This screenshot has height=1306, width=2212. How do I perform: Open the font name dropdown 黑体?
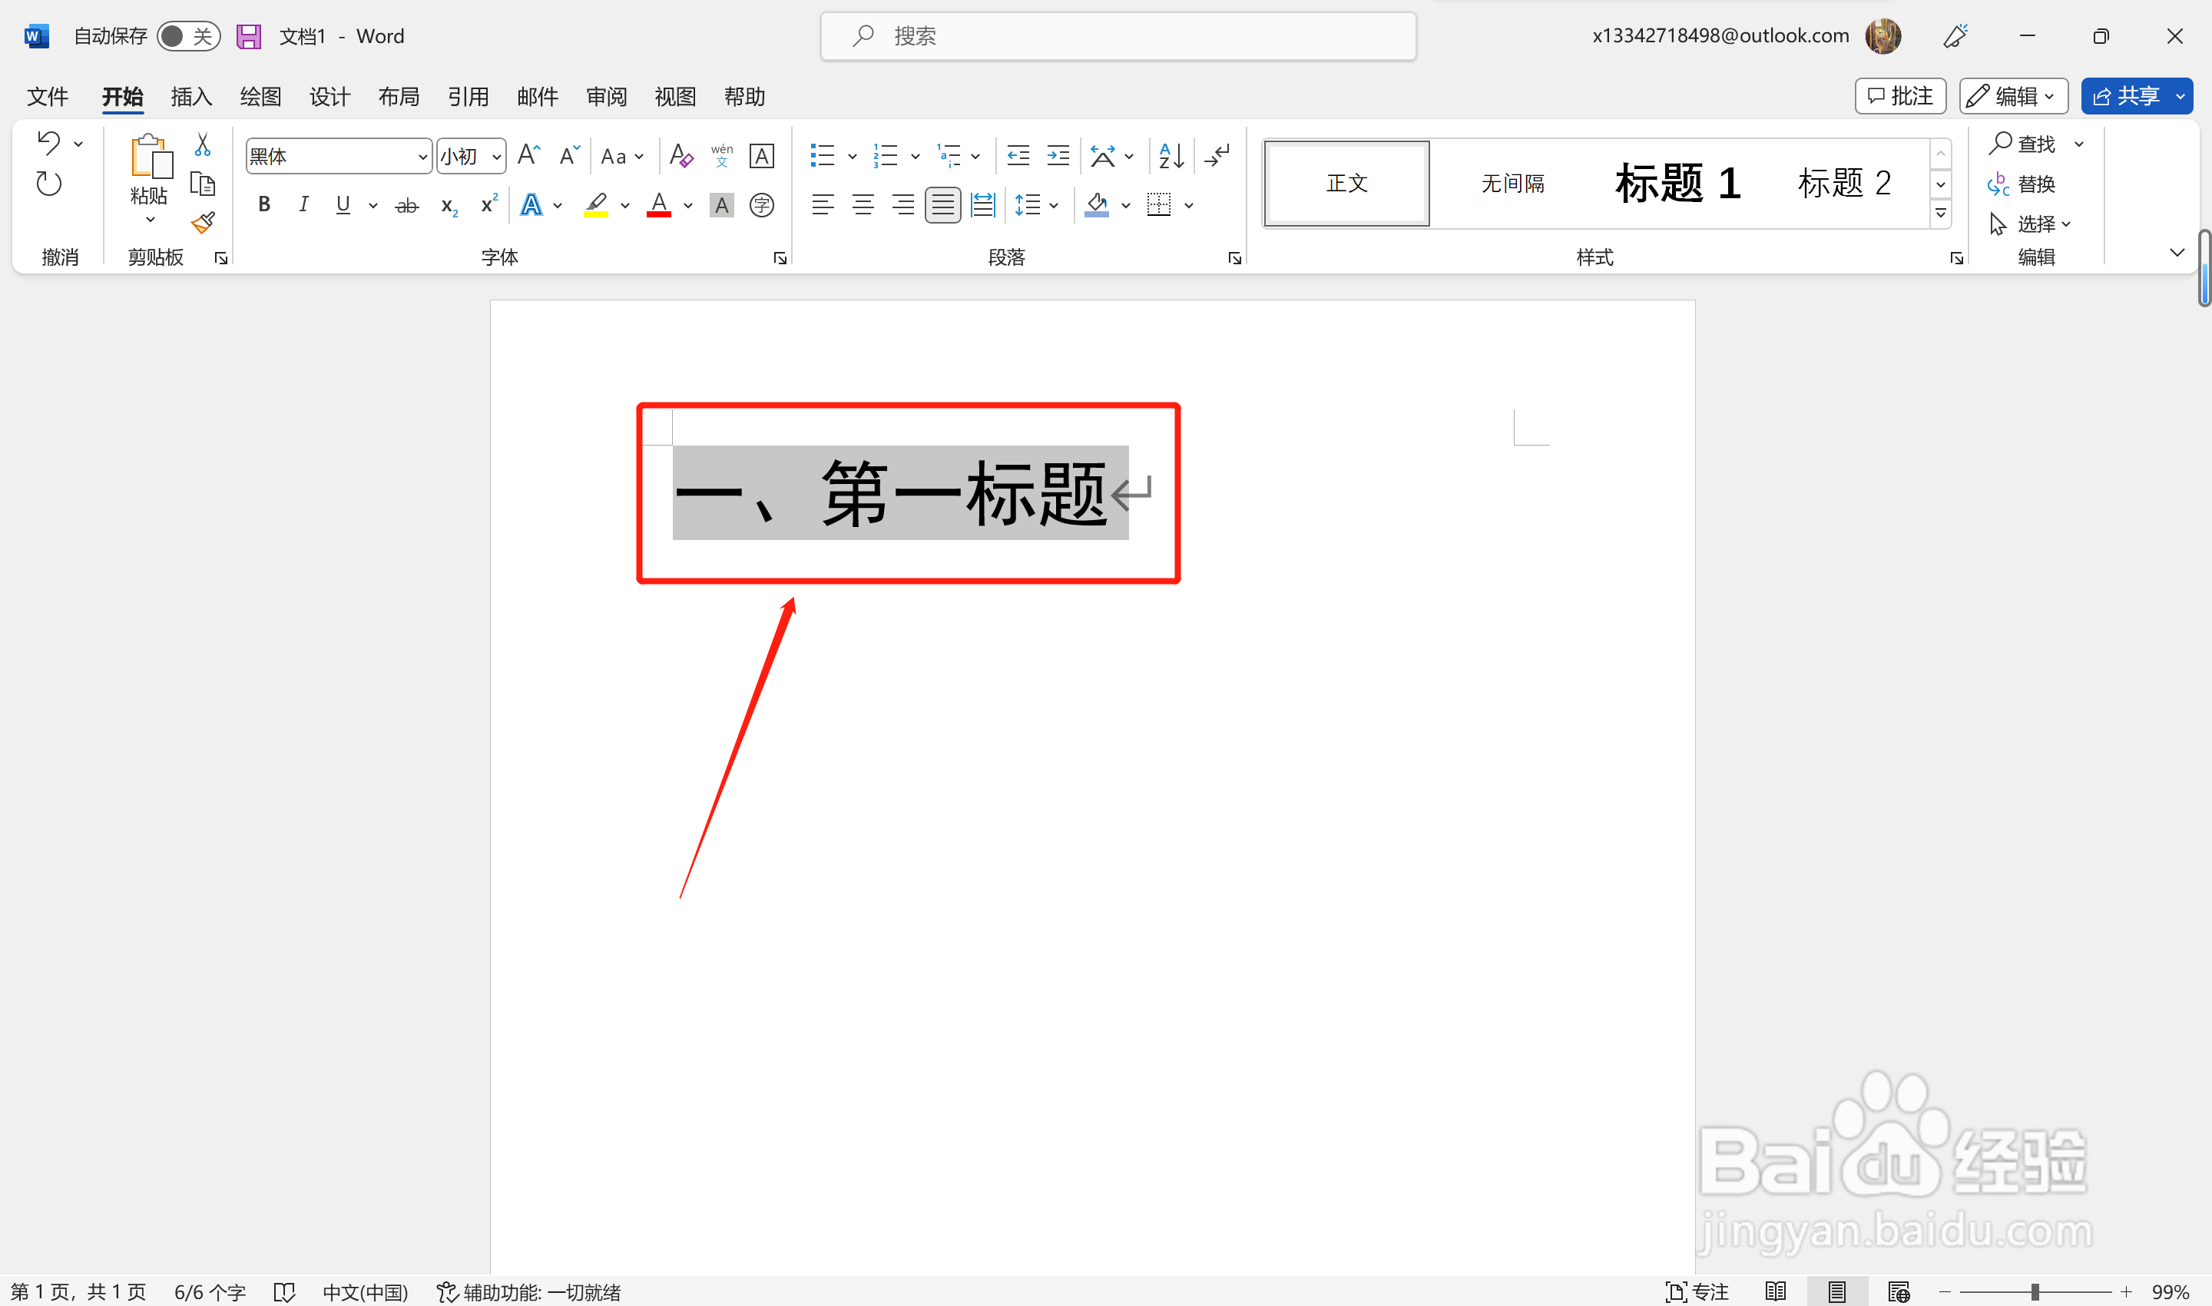click(x=422, y=157)
